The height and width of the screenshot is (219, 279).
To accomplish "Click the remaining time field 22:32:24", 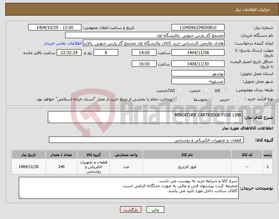I will (69, 52).
